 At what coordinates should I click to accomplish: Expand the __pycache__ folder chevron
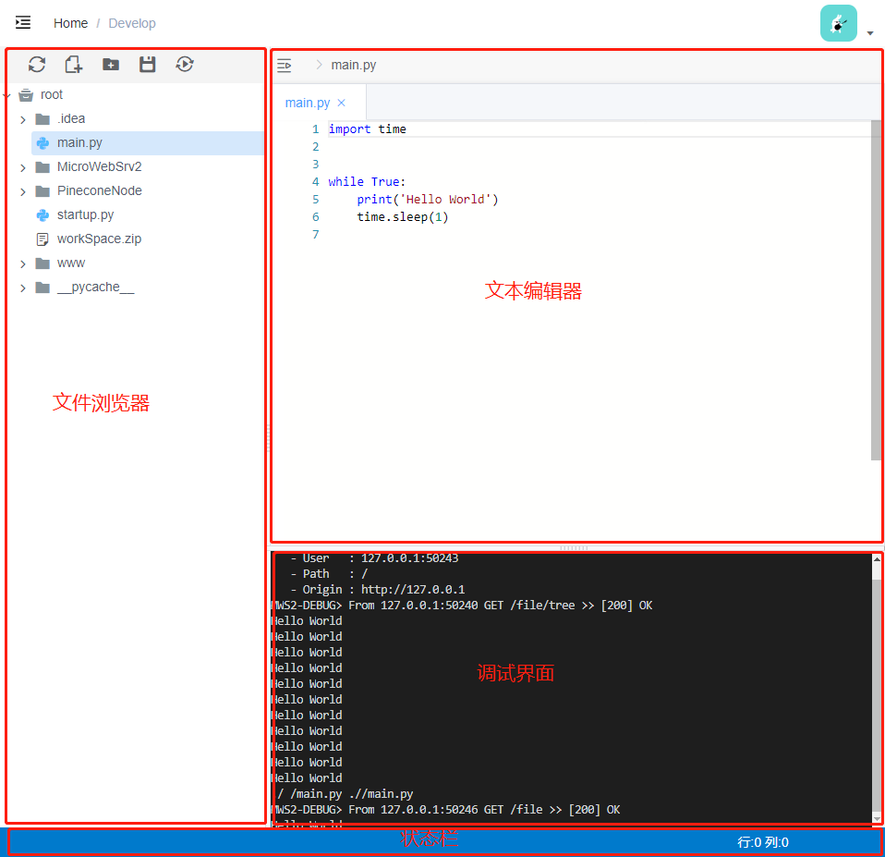pyautogui.click(x=22, y=288)
